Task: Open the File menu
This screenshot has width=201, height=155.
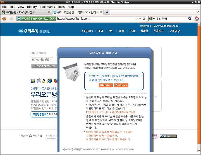Action: pyautogui.click(x=4, y=7)
